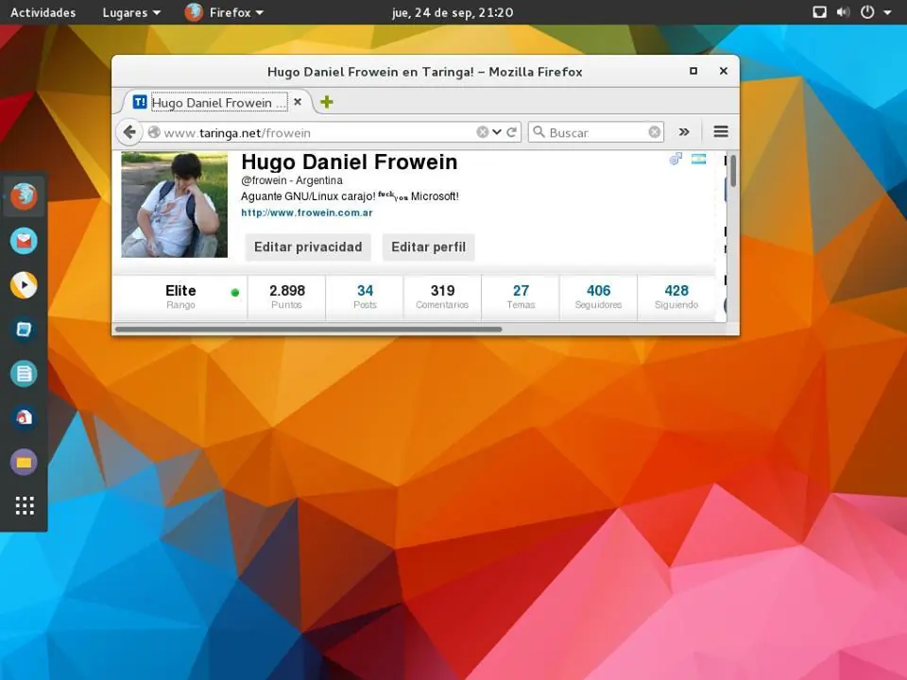Click the Argentina flag icon
The width and height of the screenshot is (907, 680).
pos(698,159)
